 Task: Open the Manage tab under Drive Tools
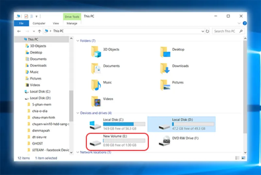72,23
